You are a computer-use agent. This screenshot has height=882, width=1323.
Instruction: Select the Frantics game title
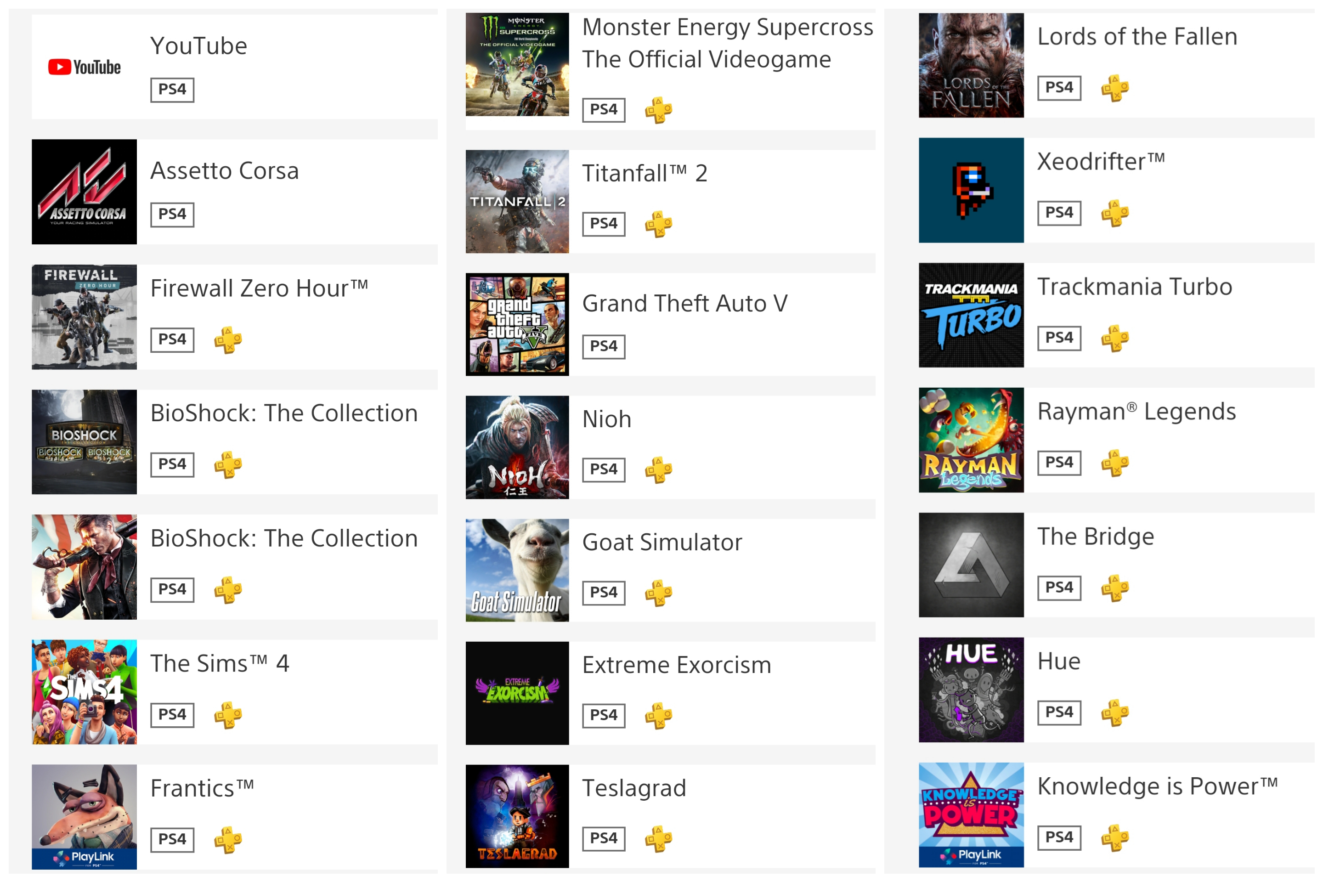pyautogui.click(x=202, y=789)
